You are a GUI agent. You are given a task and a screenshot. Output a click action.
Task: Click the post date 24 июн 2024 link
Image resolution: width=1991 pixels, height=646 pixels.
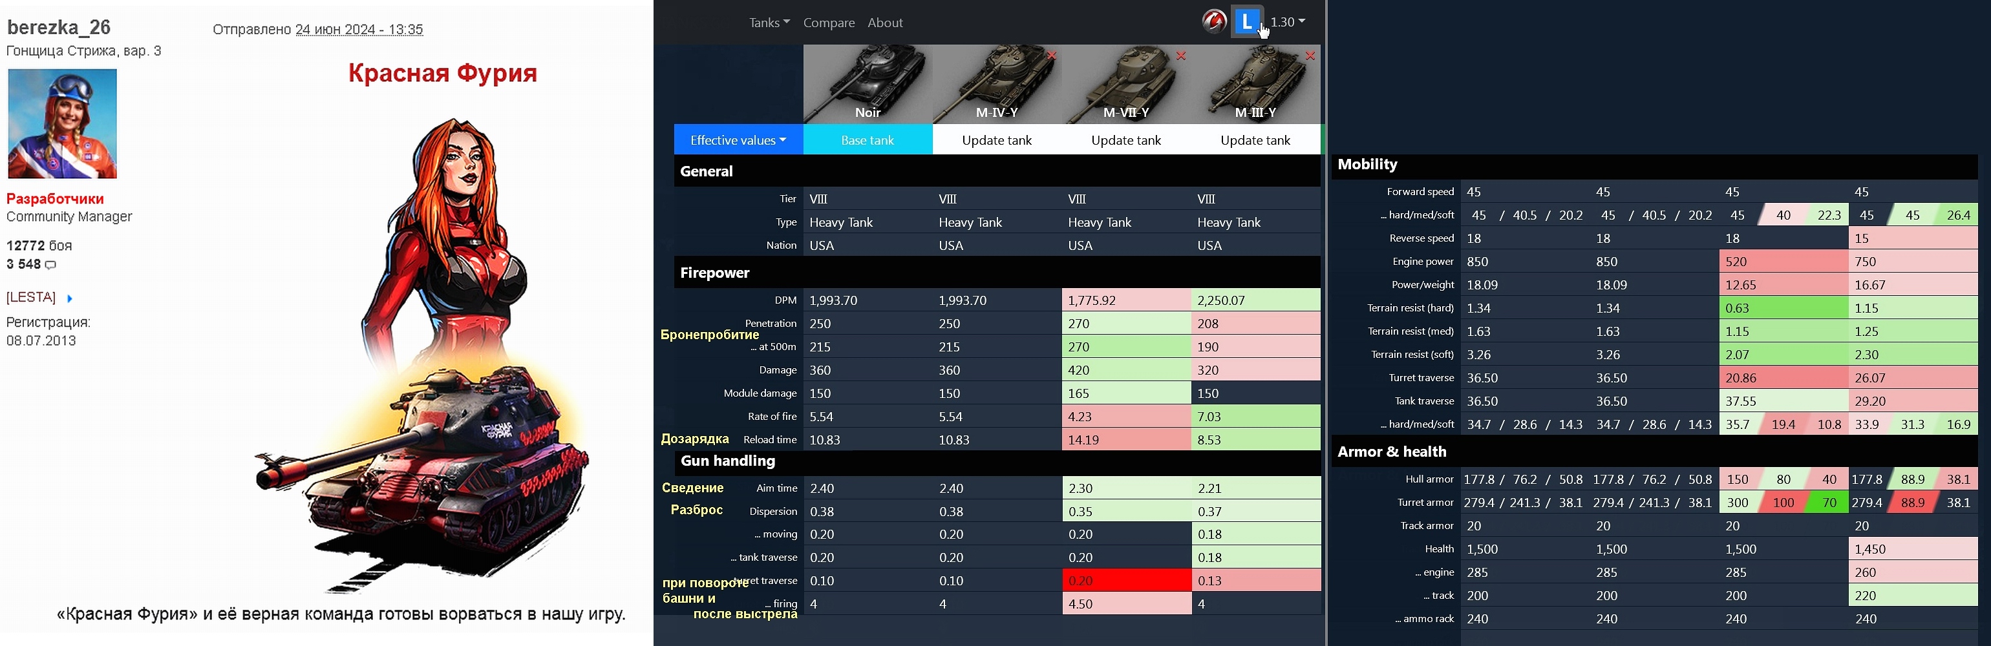pos(359,29)
